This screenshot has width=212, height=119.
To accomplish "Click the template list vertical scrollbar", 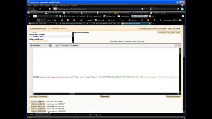I will point(73,37).
